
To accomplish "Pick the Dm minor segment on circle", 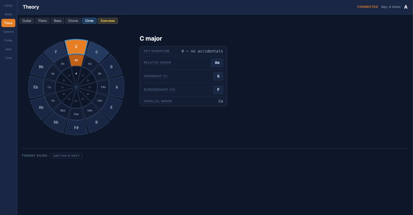I will 63,64.
